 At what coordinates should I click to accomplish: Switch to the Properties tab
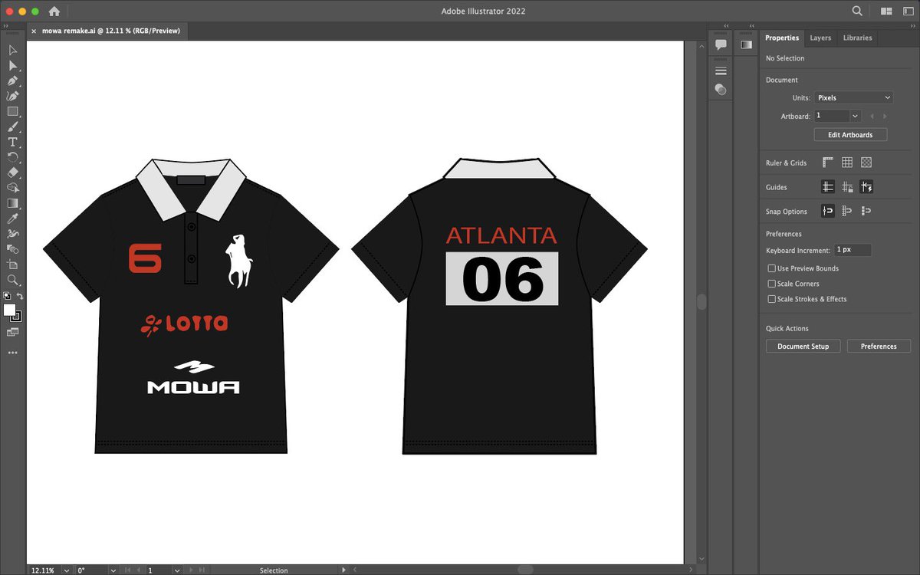(x=782, y=38)
